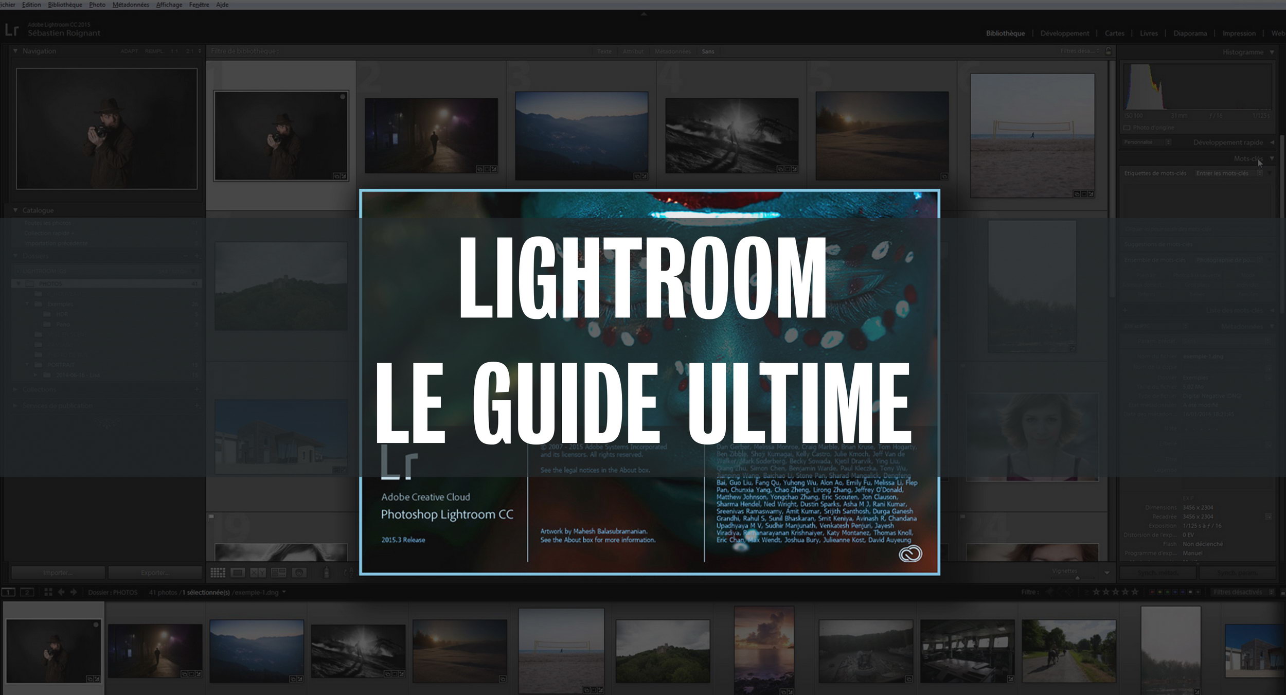Open survey view mode

tap(278, 573)
